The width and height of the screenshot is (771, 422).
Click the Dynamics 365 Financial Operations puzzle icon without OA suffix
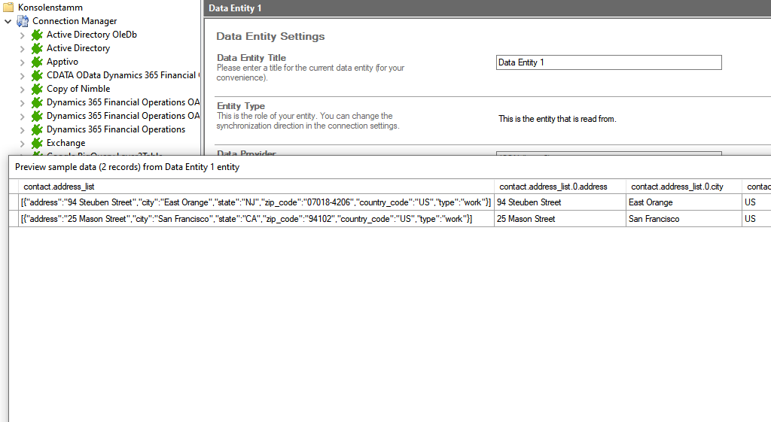pos(37,129)
